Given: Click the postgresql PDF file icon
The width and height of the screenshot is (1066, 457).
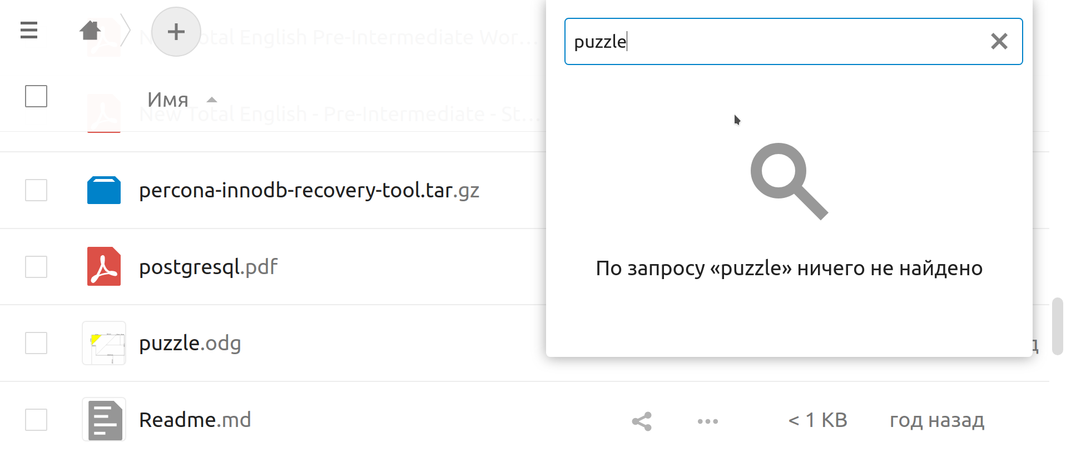Looking at the screenshot, I should (x=104, y=266).
